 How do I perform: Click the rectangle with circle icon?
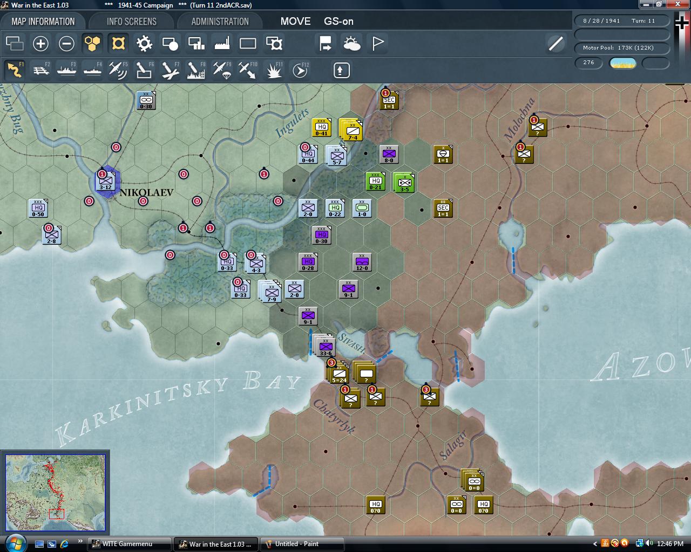[x=170, y=44]
